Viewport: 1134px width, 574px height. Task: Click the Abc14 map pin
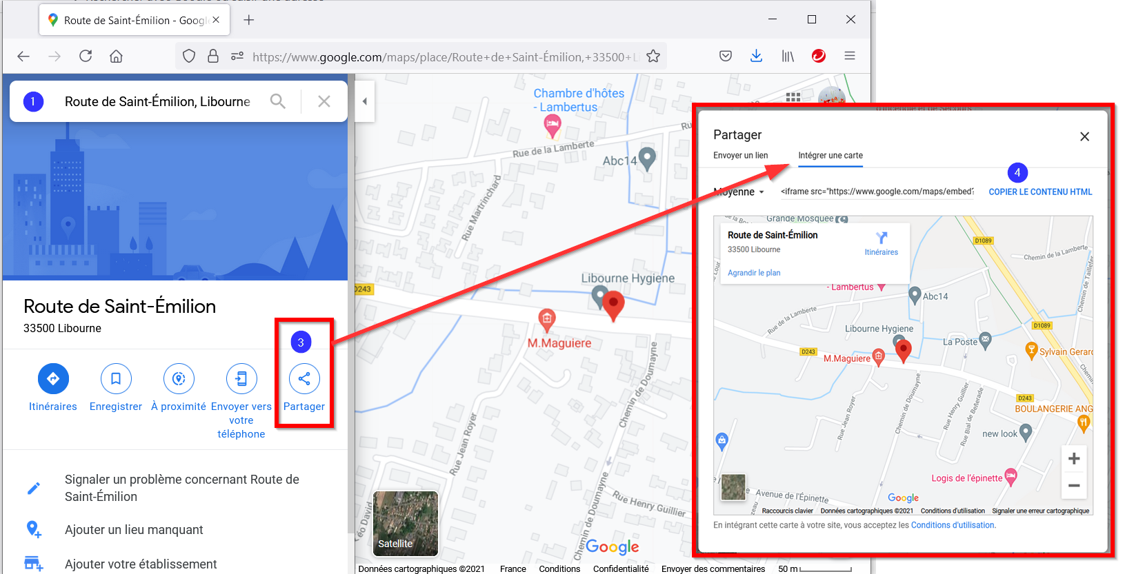[x=647, y=159]
